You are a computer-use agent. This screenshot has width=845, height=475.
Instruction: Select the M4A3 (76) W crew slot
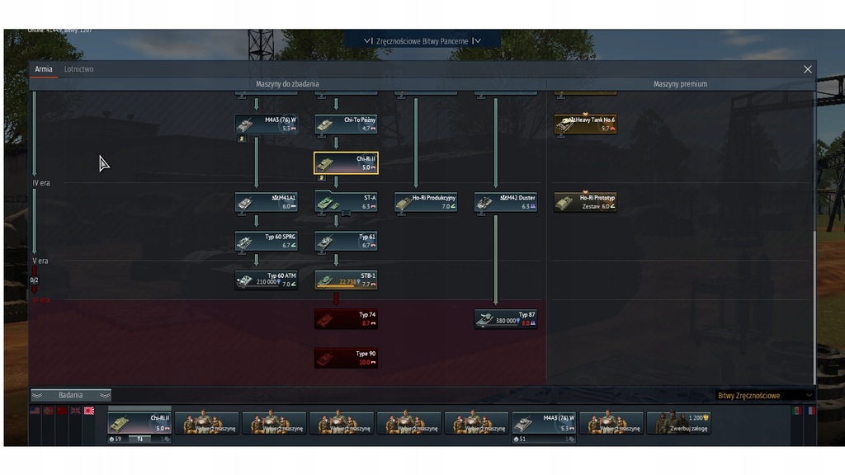pyautogui.click(x=544, y=423)
